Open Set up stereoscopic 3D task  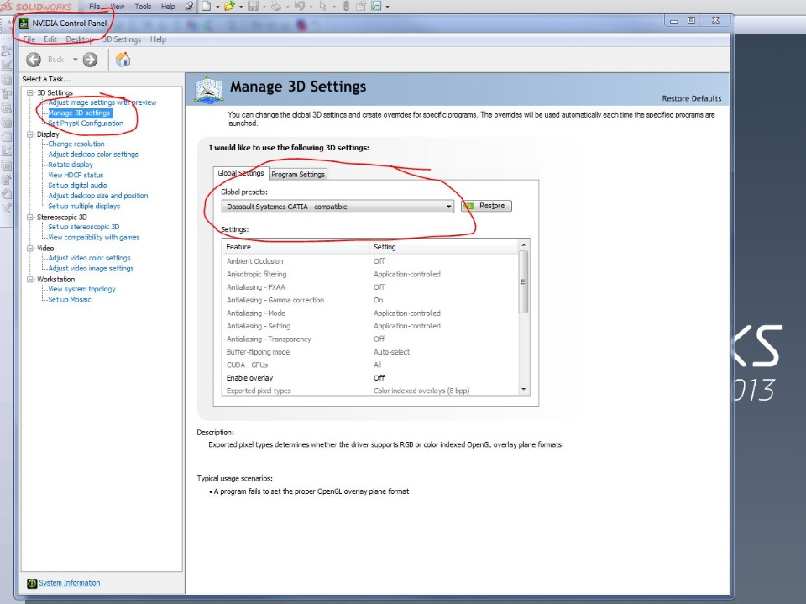click(x=84, y=227)
